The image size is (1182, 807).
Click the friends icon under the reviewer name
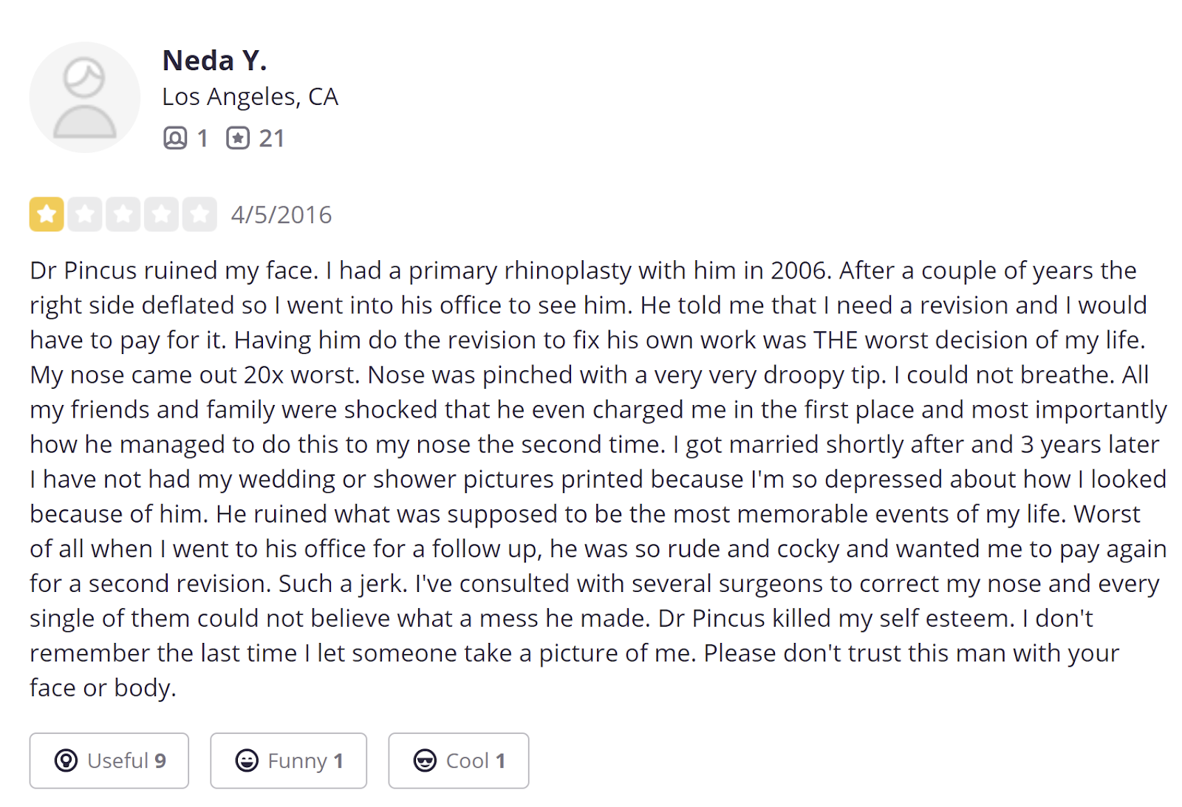[x=175, y=138]
